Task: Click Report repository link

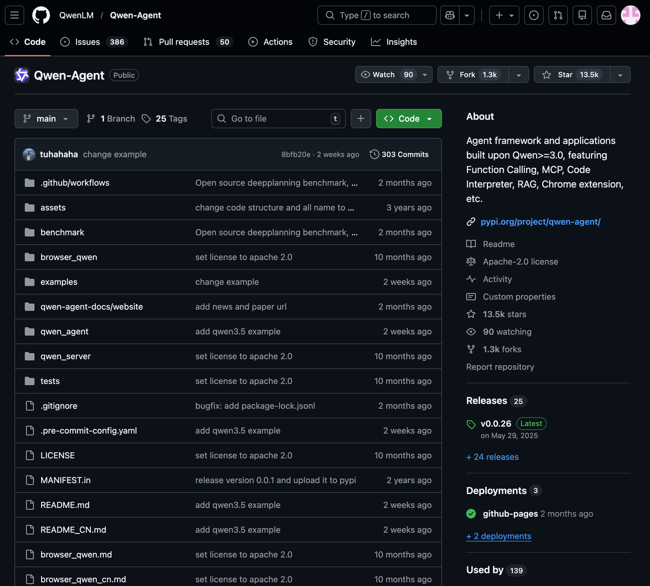Action: [500, 367]
